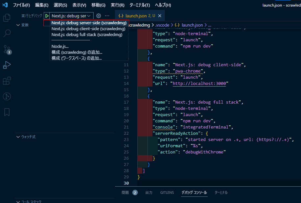Click the "uriFormat" key on line 24

[172, 146]
